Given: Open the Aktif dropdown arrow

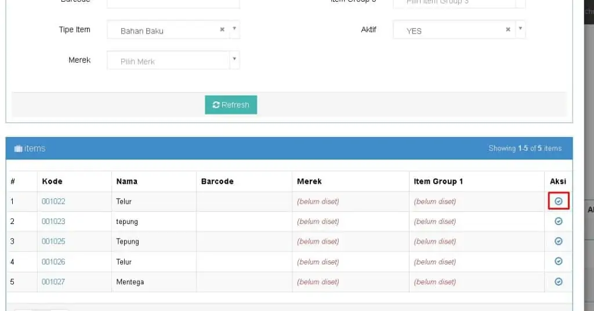Looking at the screenshot, I should tap(520, 28).
